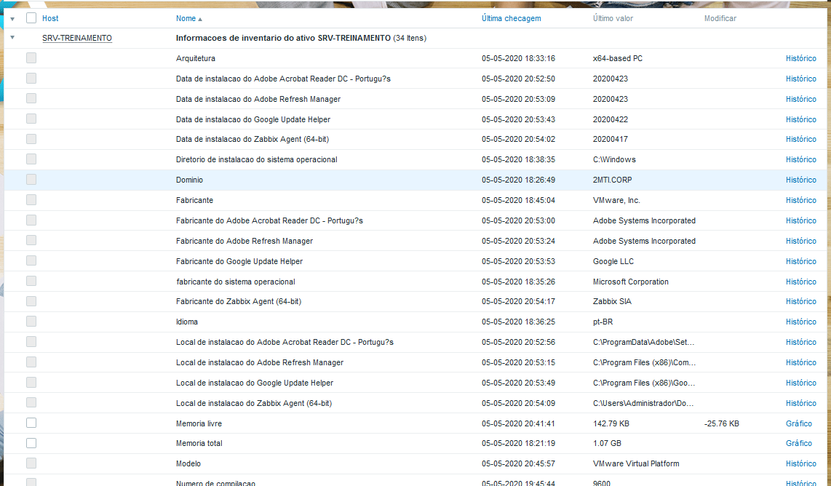Viewport: 831px width, 486px height.
Task: Click the 'Idioma' item name
Action: point(186,322)
